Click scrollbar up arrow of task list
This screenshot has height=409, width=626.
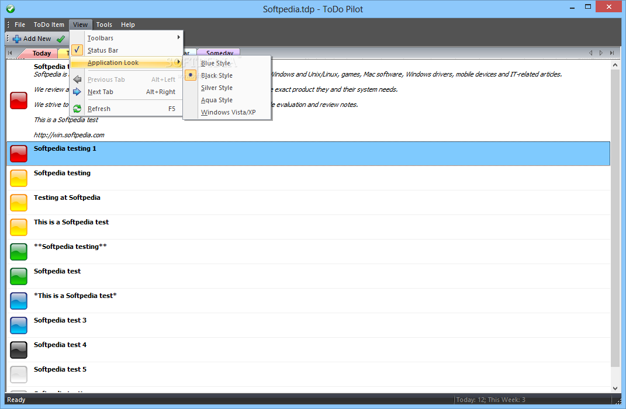[x=615, y=65]
